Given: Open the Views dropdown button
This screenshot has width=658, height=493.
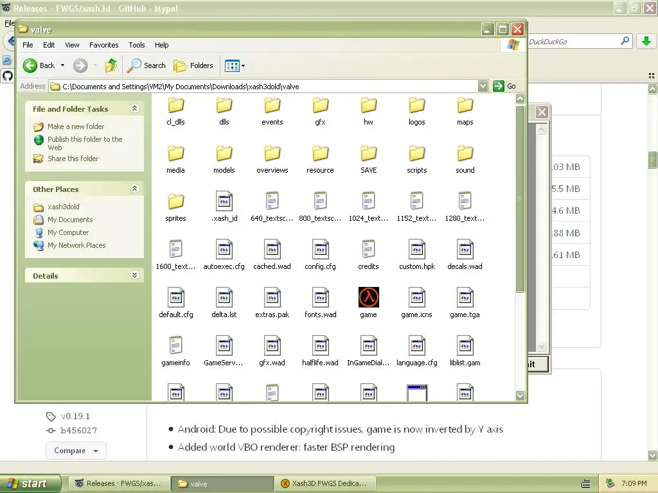Looking at the screenshot, I should click(x=235, y=65).
